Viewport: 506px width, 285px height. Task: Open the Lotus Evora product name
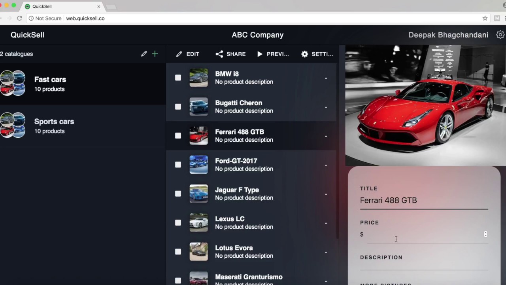tap(234, 248)
